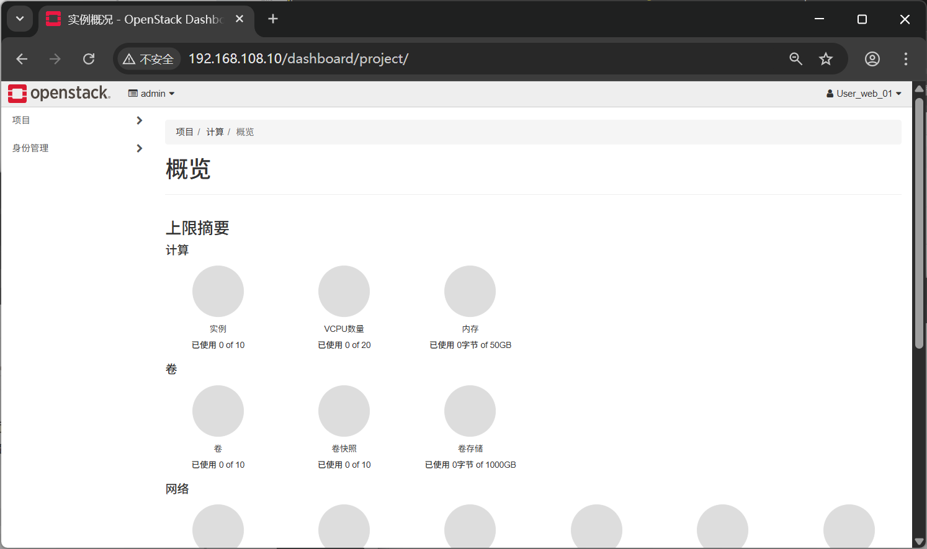Click the 内存 usage pie chart
The image size is (927, 549).
[470, 291]
